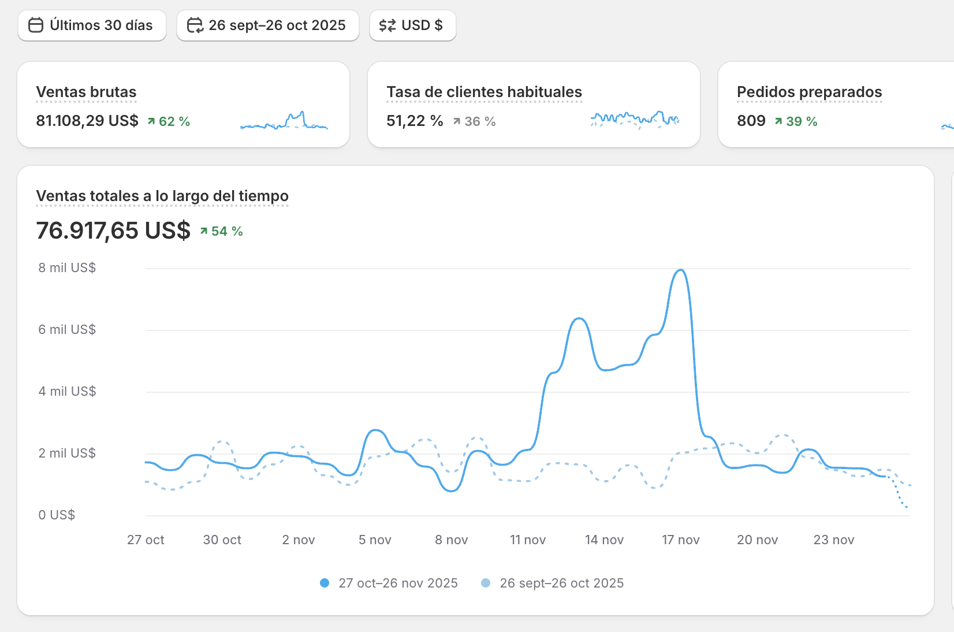This screenshot has height=632, width=954.
Task: Click the 76.917,65 US$ total value
Action: click(113, 231)
